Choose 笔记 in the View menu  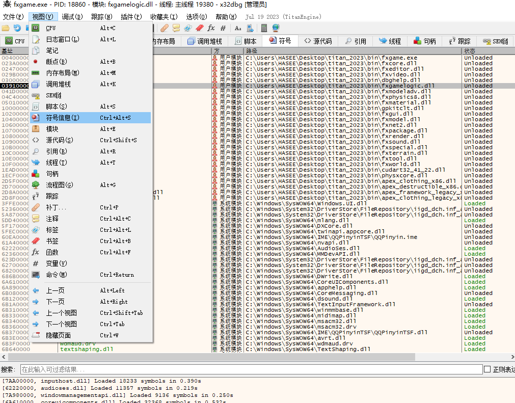click(x=90, y=50)
